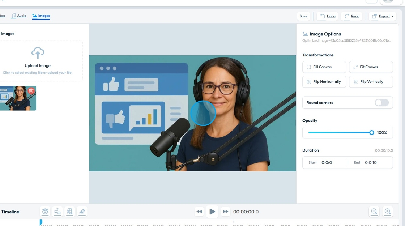Viewport: 405px width, 226px height.
Task: Click the OptimizedImage filename text
Action: coord(347,40)
